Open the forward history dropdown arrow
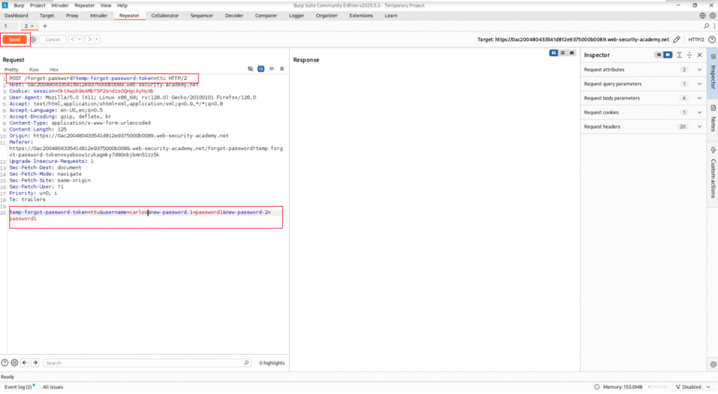 click(97, 39)
